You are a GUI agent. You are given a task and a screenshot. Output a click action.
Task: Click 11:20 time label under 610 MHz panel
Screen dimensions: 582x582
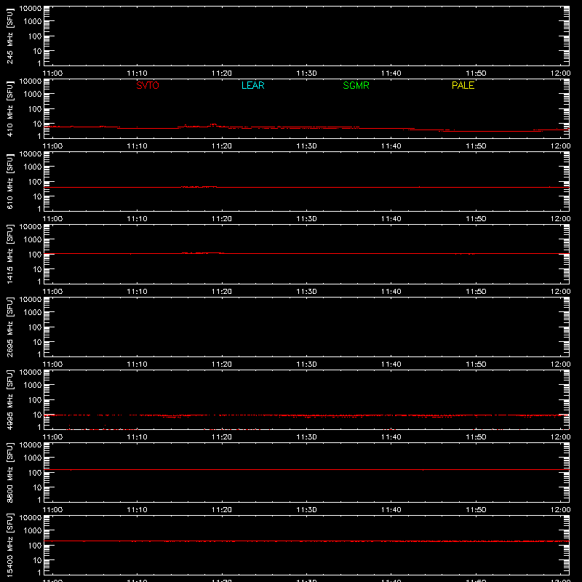(x=222, y=219)
